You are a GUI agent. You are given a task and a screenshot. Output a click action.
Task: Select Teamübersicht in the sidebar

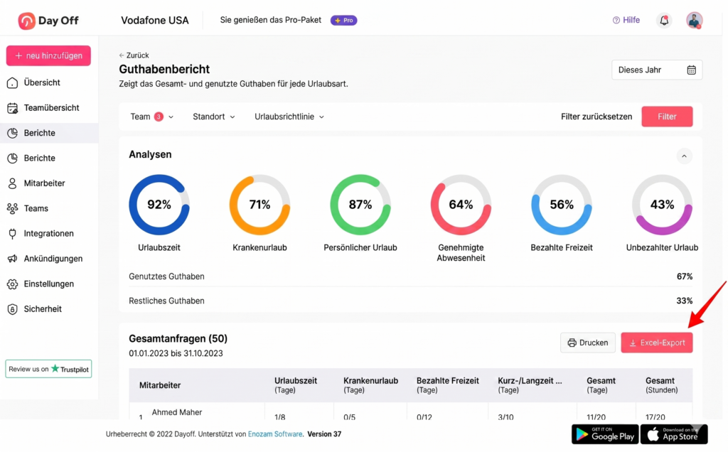51,108
